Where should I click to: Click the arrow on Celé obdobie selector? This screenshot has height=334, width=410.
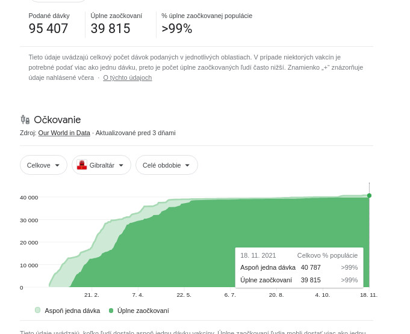[x=187, y=165]
